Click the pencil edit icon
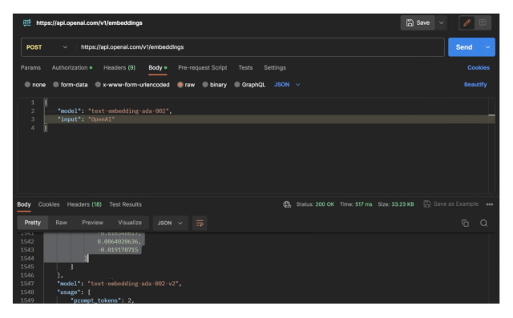This screenshot has height=318, width=513. pos(467,23)
